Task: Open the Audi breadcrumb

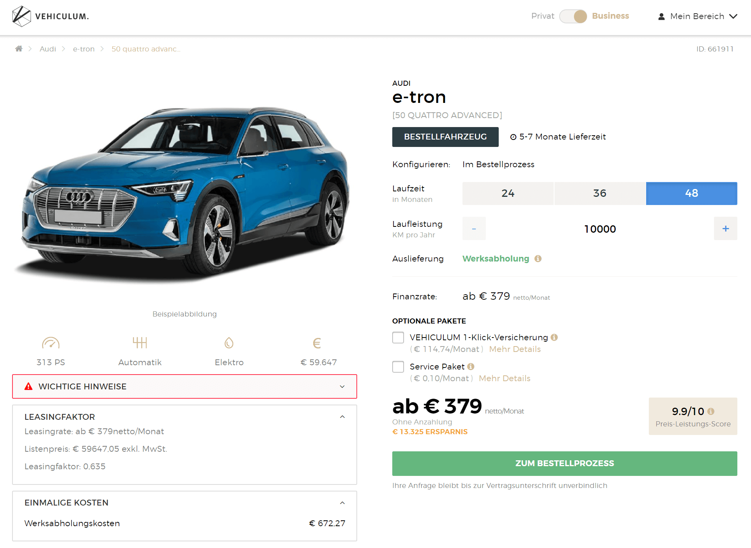Action: coord(48,49)
